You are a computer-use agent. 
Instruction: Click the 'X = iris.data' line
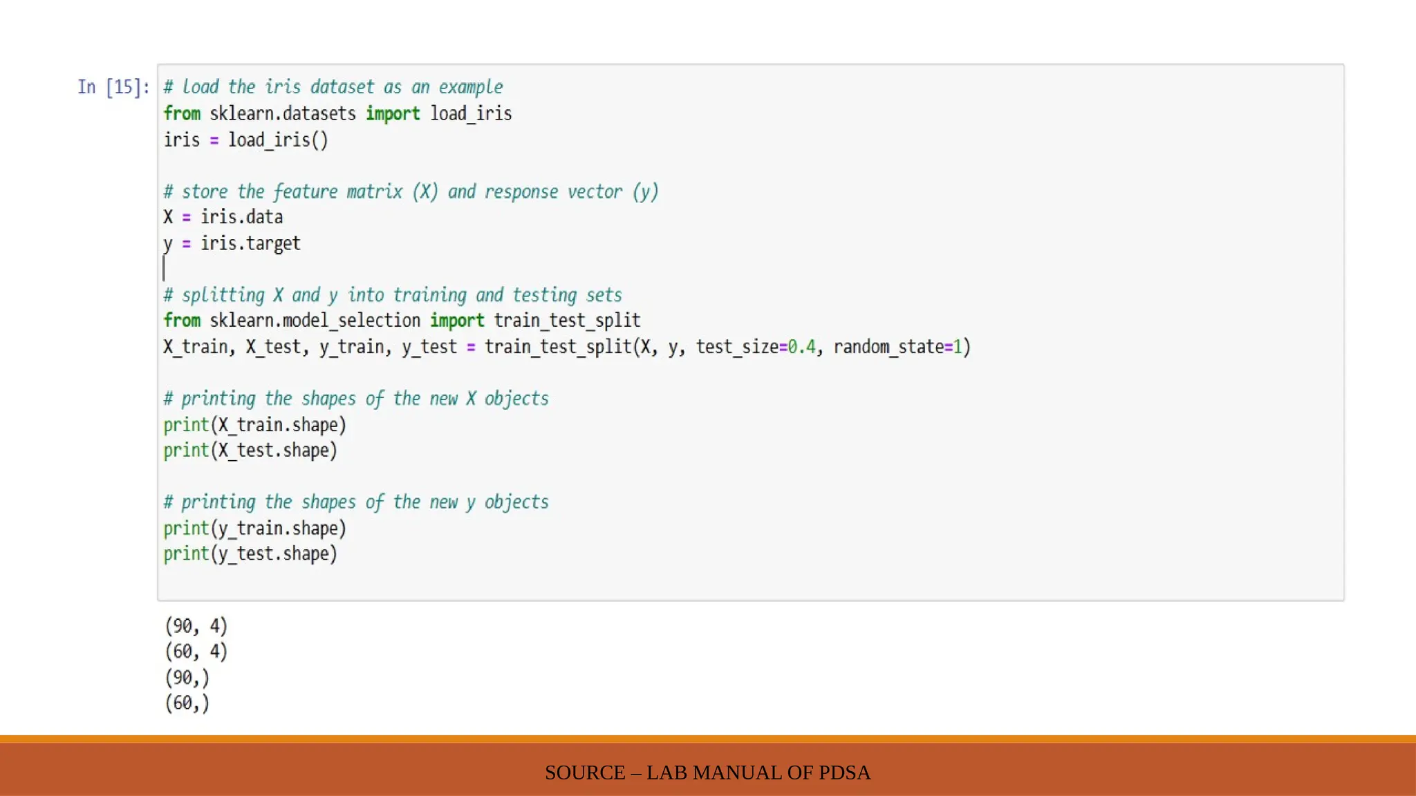click(223, 217)
